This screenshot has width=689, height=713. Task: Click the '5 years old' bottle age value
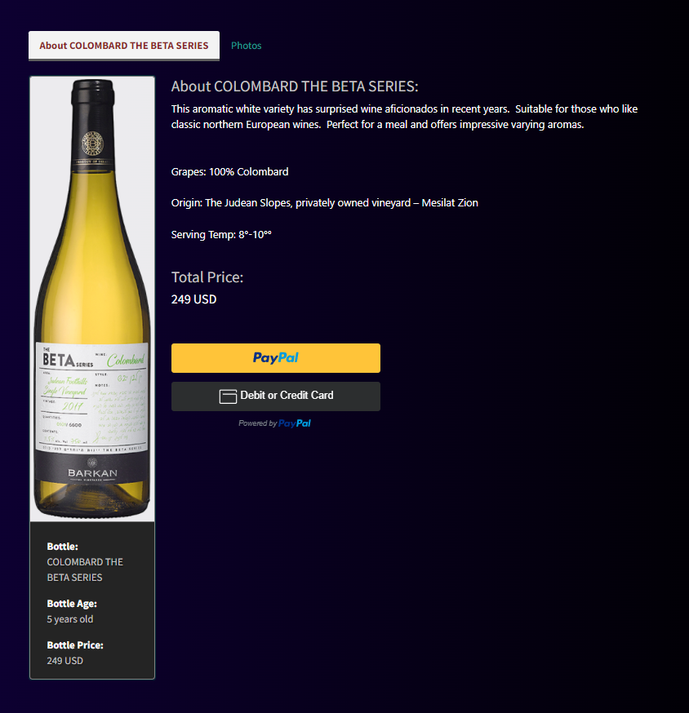point(70,619)
